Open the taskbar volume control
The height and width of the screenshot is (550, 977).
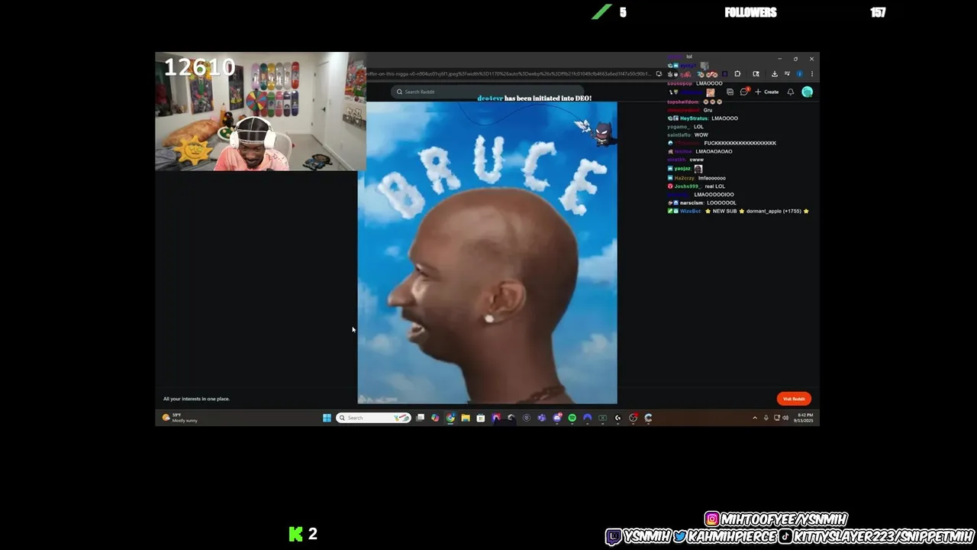pos(786,418)
